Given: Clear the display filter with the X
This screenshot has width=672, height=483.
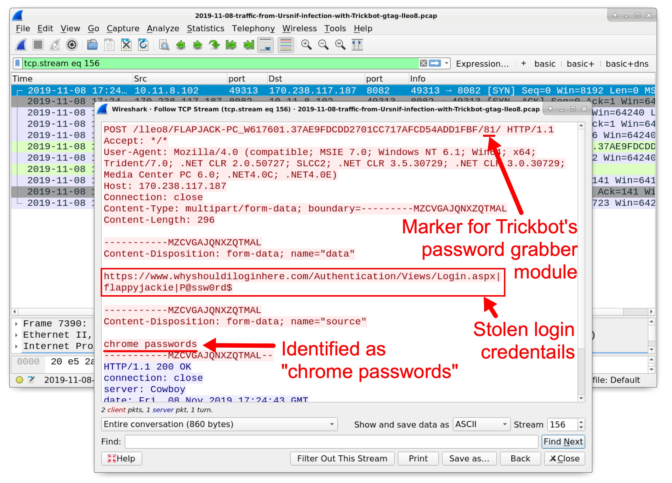Looking at the screenshot, I should 423,63.
